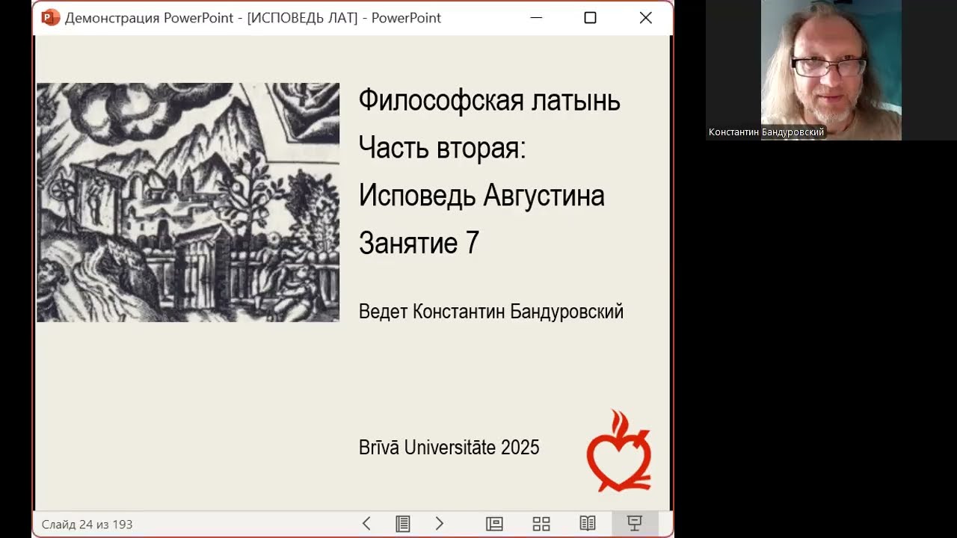Screen dimensions: 957x538
Task: Click PowerPoint logo in title bar
Action: click(50, 17)
